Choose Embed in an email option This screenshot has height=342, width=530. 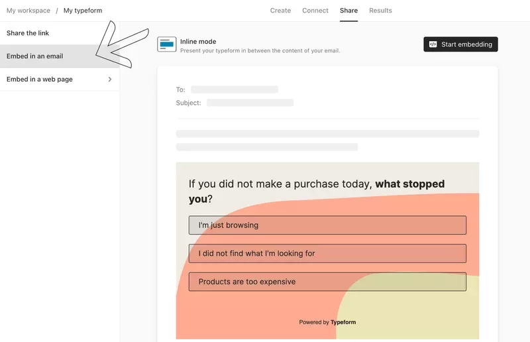(35, 56)
